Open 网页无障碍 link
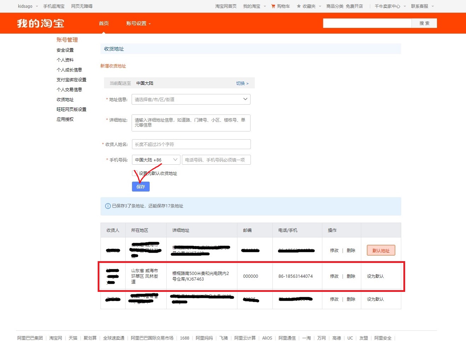Viewport: 466px width, 341px height. (x=82, y=6)
